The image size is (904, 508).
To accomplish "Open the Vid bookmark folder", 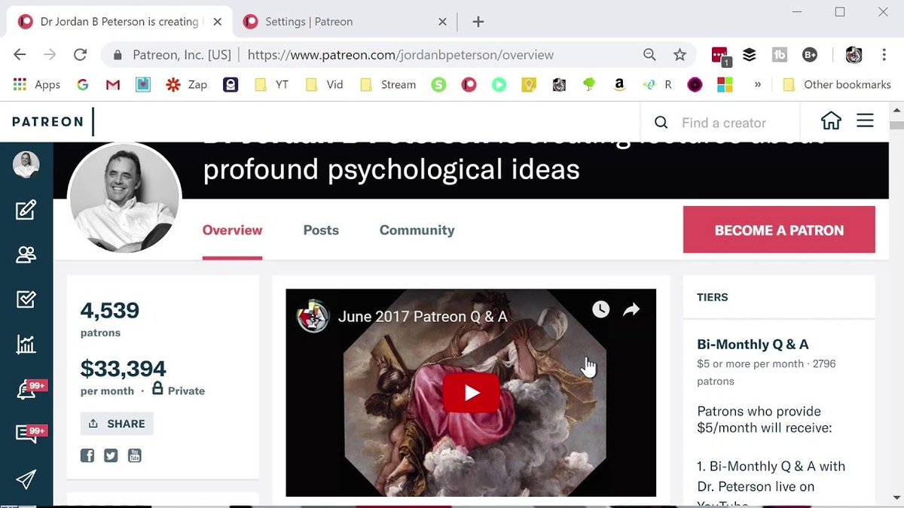I will [x=325, y=84].
